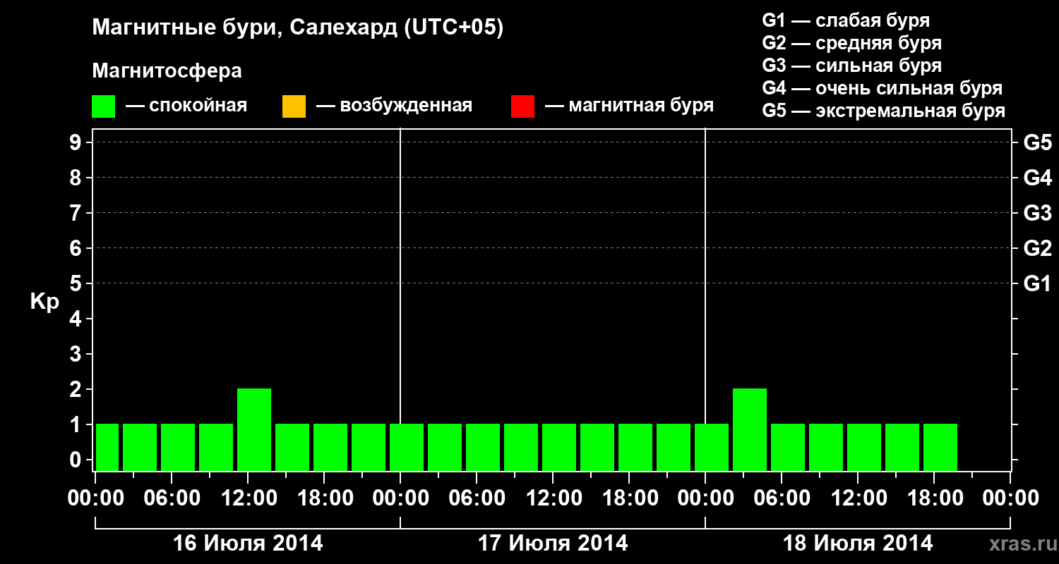
Task: Click the '18 Июля 2014' date label
Action: tap(858, 544)
